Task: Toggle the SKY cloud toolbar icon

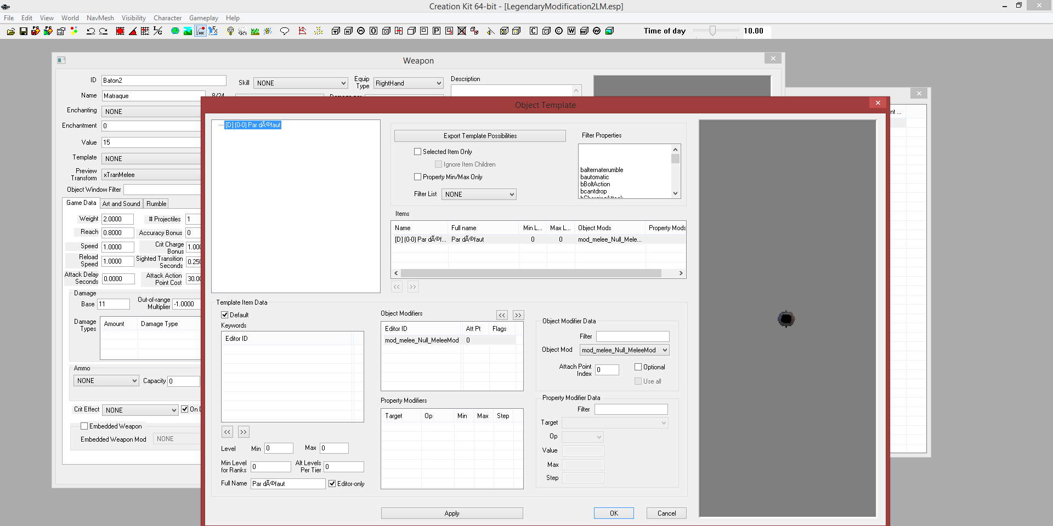Action: click(x=242, y=31)
